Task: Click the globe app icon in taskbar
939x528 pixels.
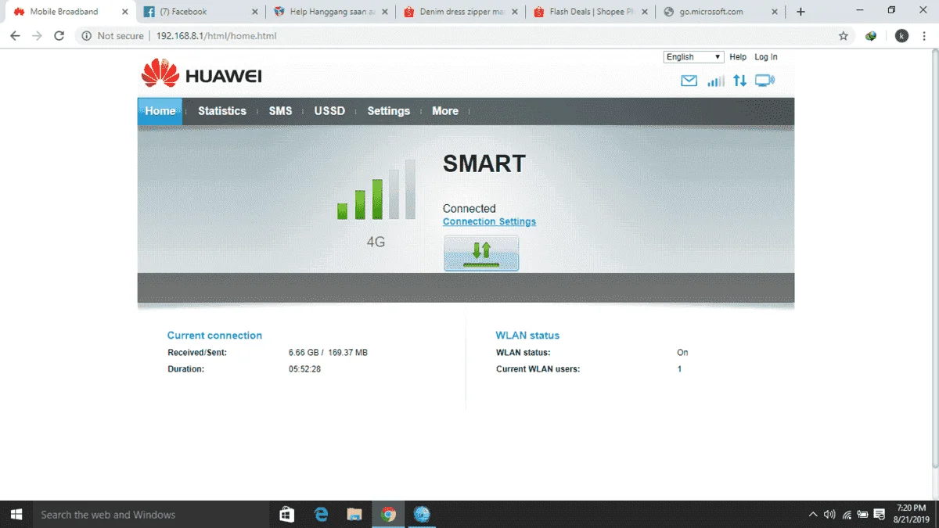Action: [422, 514]
